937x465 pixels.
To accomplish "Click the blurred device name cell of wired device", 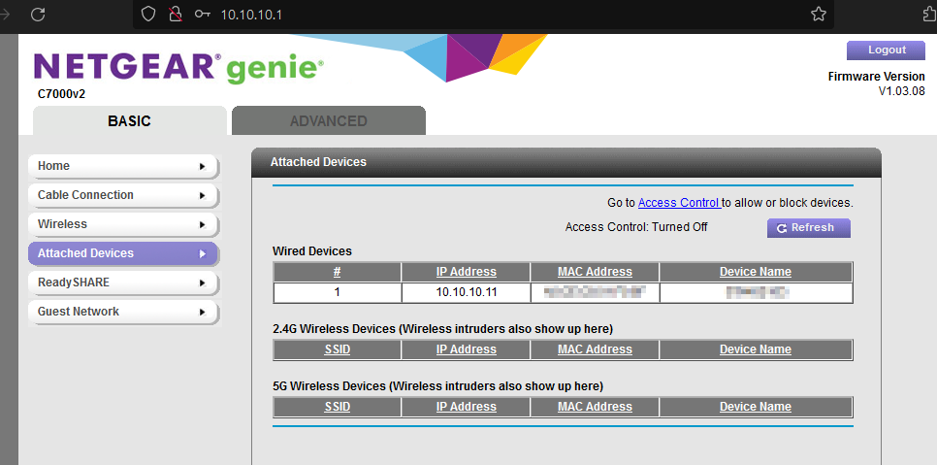I will coord(756,293).
